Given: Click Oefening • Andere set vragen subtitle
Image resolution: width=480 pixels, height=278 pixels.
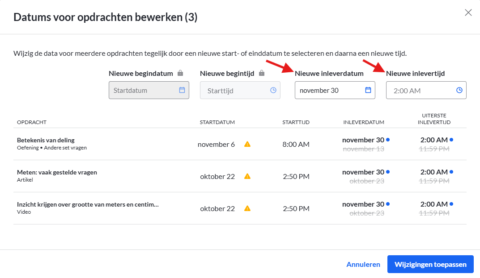Looking at the screenshot, I should 52,148.
